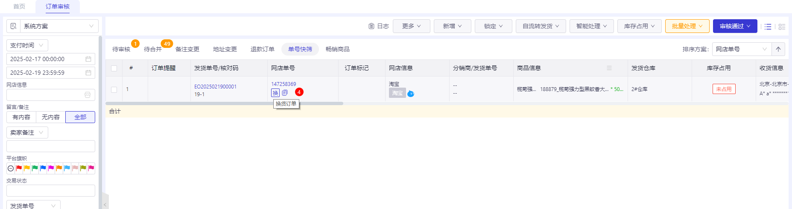Select the light blue platform flag

click(x=67, y=168)
